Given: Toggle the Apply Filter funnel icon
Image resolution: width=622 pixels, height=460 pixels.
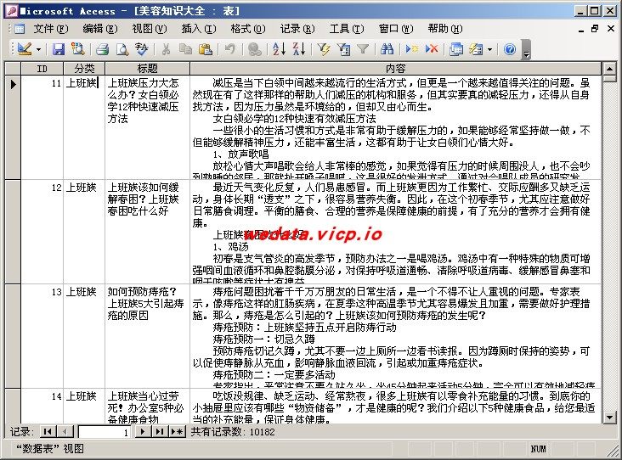Looking at the screenshot, I should click(x=363, y=49).
